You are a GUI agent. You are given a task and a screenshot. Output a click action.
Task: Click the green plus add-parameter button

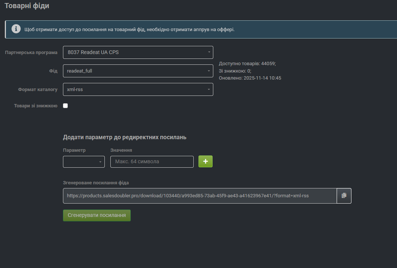pyautogui.click(x=206, y=161)
